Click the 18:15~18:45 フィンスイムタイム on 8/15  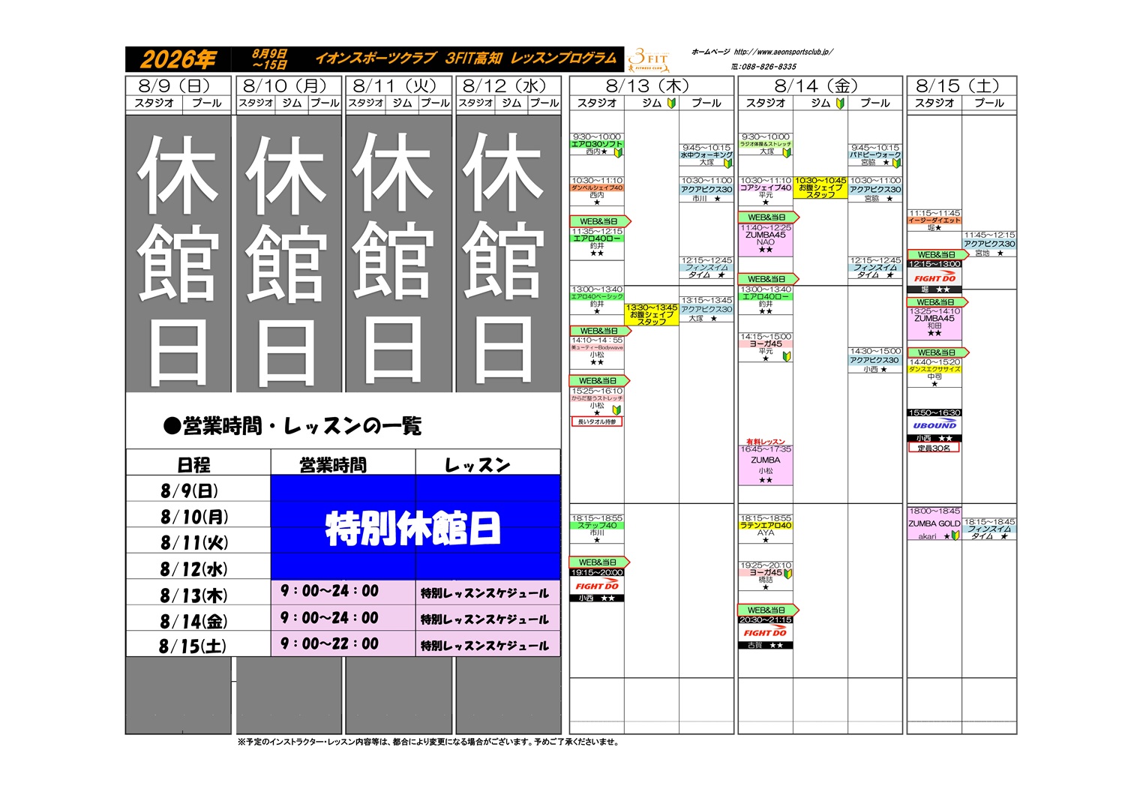[990, 529]
